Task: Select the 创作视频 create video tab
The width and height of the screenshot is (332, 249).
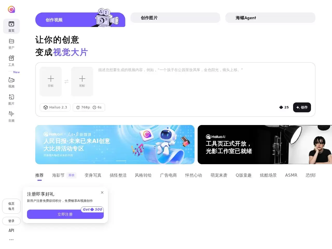Action: click(x=80, y=20)
